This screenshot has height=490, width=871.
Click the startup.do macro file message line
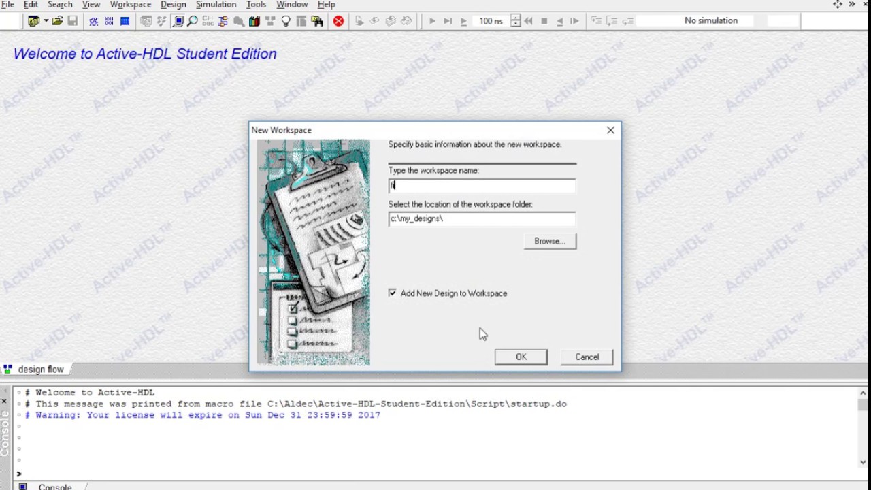[x=296, y=404]
